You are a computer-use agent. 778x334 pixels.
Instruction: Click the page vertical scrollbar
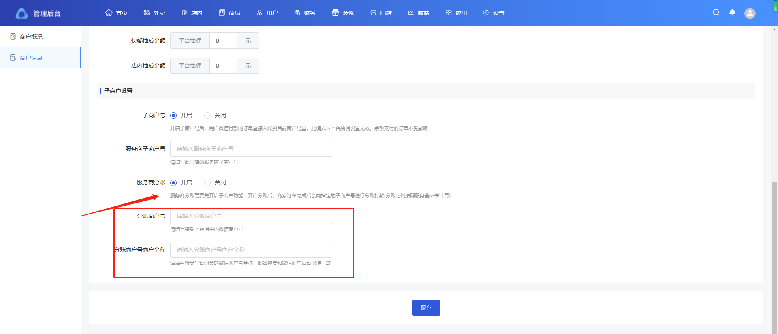coord(775,243)
